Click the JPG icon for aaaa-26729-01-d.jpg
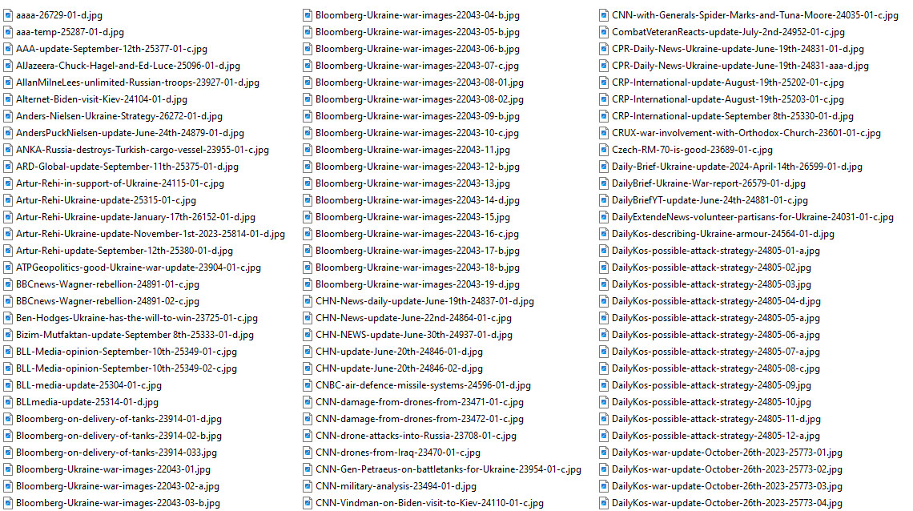The height and width of the screenshot is (511, 913). [x=8, y=15]
